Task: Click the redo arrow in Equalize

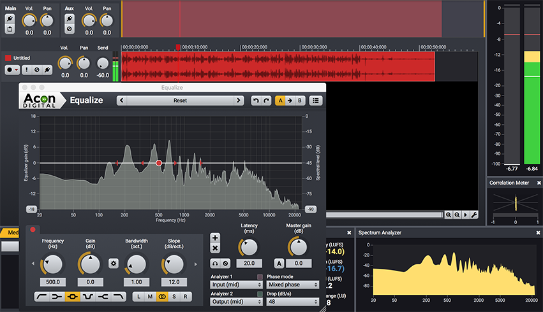Action: tap(265, 101)
